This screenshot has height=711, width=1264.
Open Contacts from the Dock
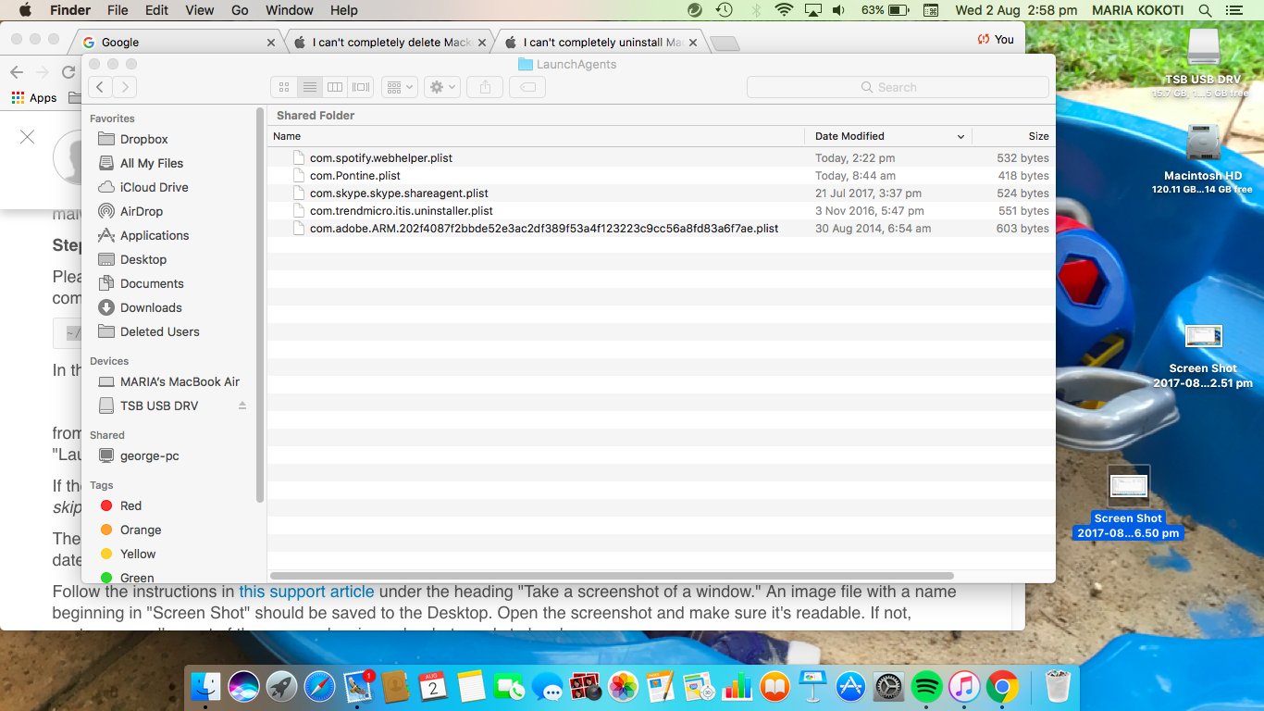tap(395, 686)
